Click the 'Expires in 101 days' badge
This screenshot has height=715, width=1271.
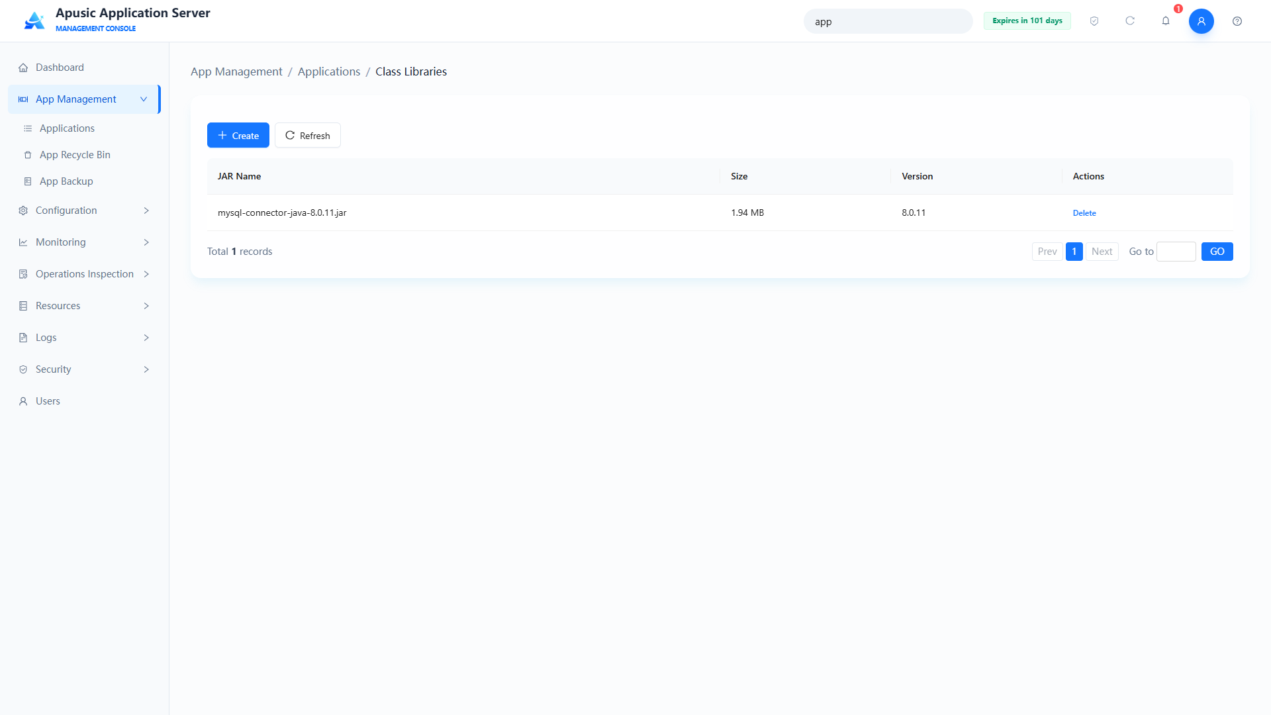(1027, 21)
